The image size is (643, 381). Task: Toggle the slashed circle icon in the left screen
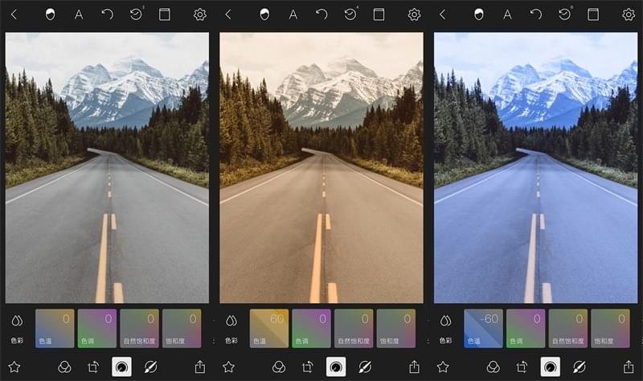149,367
